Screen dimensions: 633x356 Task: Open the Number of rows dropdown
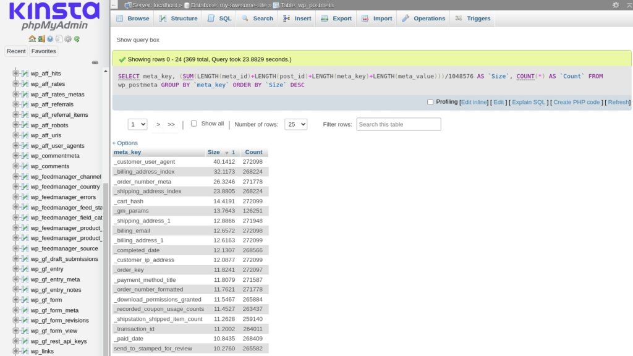point(295,124)
